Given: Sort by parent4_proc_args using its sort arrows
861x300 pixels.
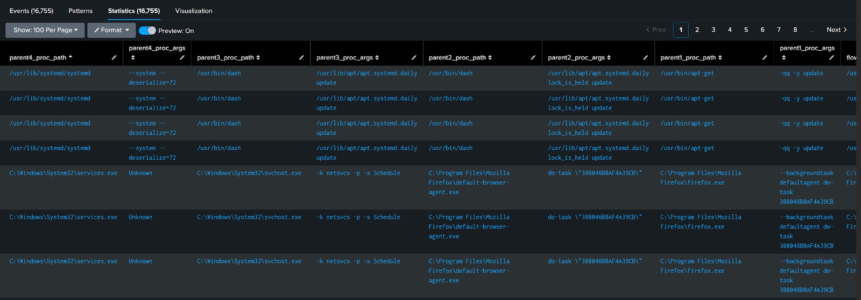Looking at the screenshot, I should (x=133, y=57).
